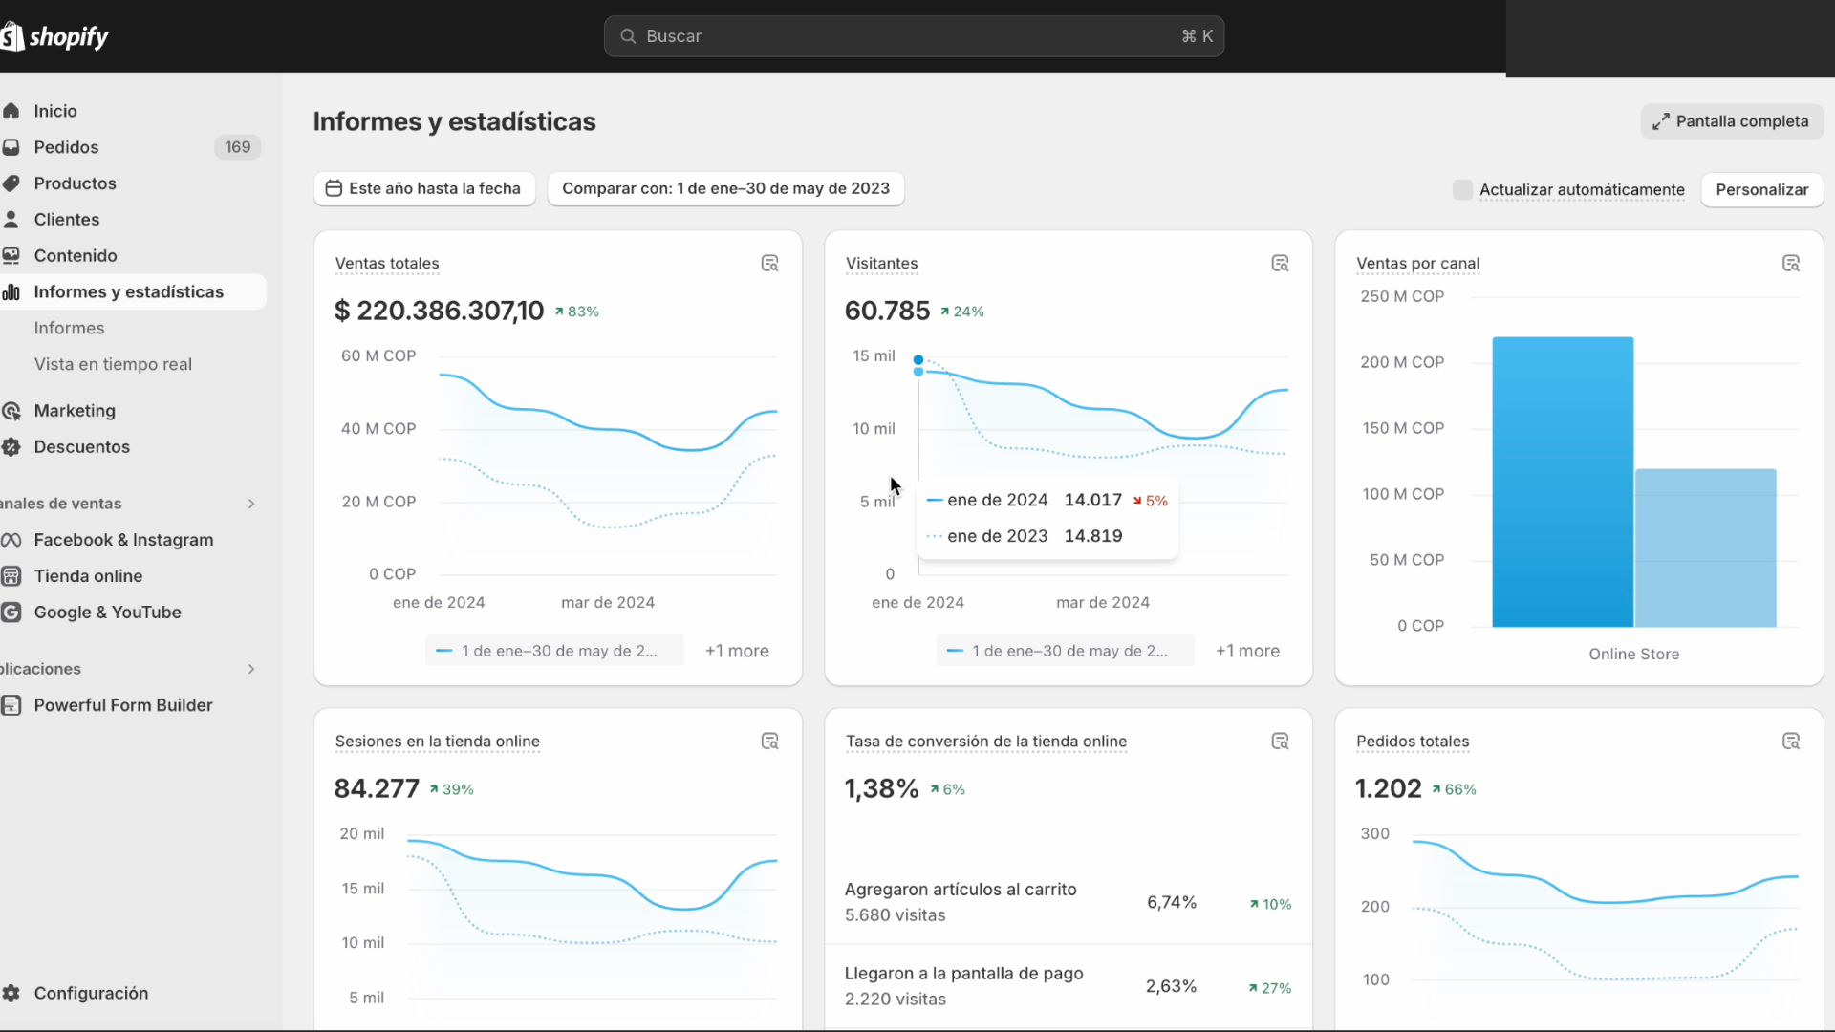Open report icon on Ventas por canal card
This screenshot has width=1835, height=1032.
click(x=1791, y=264)
